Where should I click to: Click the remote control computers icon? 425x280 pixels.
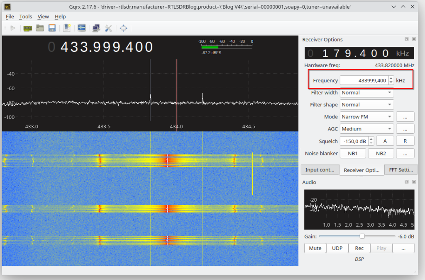pyautogui.click(x=96, y=28)
